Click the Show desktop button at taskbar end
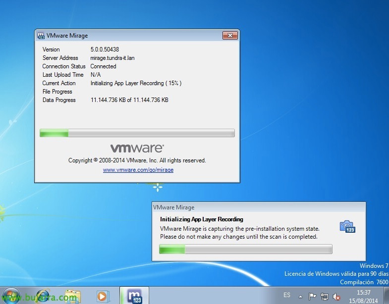The width and height of the screenshot is (389, 304). click(x=387, y=296)
